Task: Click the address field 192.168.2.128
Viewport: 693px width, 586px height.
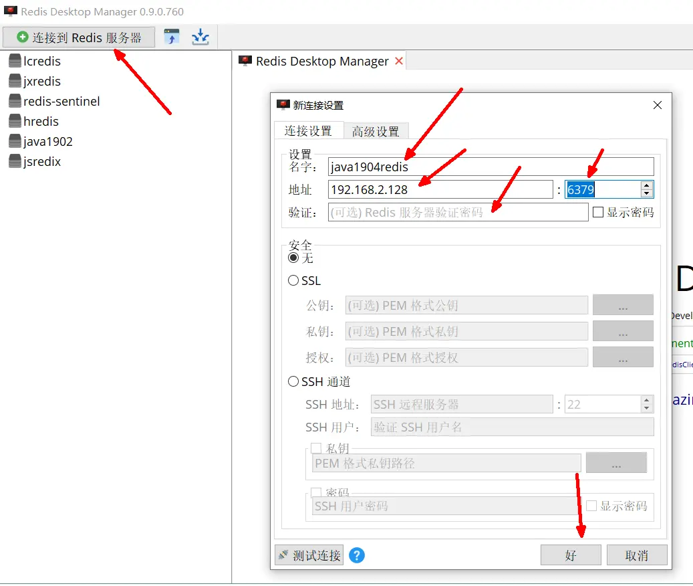Action: pyautogui.click(x=440, y=190)
